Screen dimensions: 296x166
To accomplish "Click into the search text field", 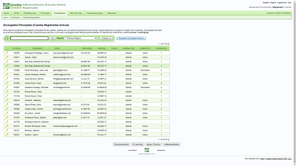I will pyautogui.click(x=29, y=38).
